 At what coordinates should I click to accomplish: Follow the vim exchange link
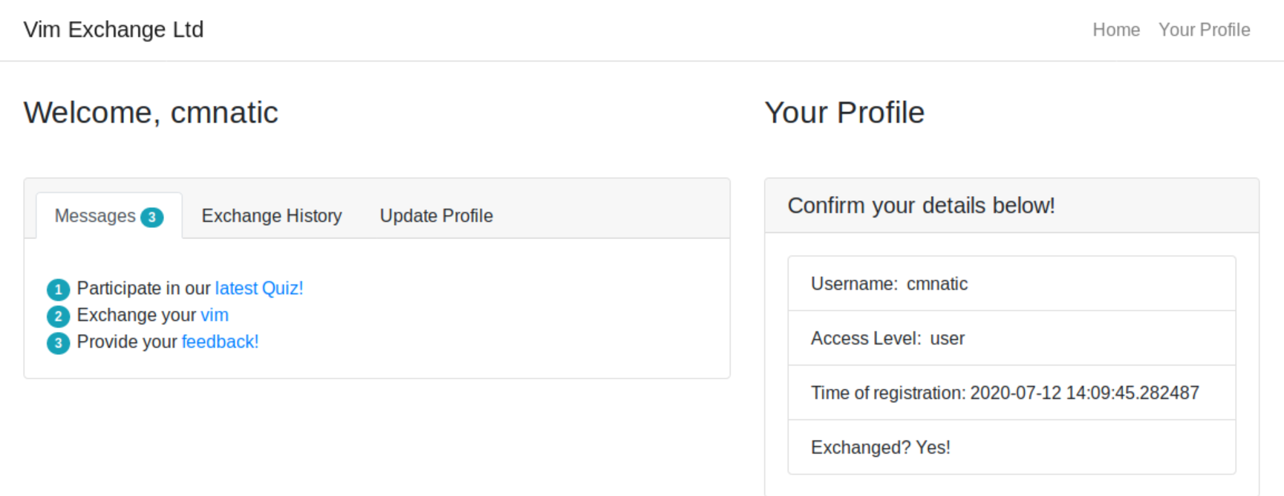tap(215, 315)
